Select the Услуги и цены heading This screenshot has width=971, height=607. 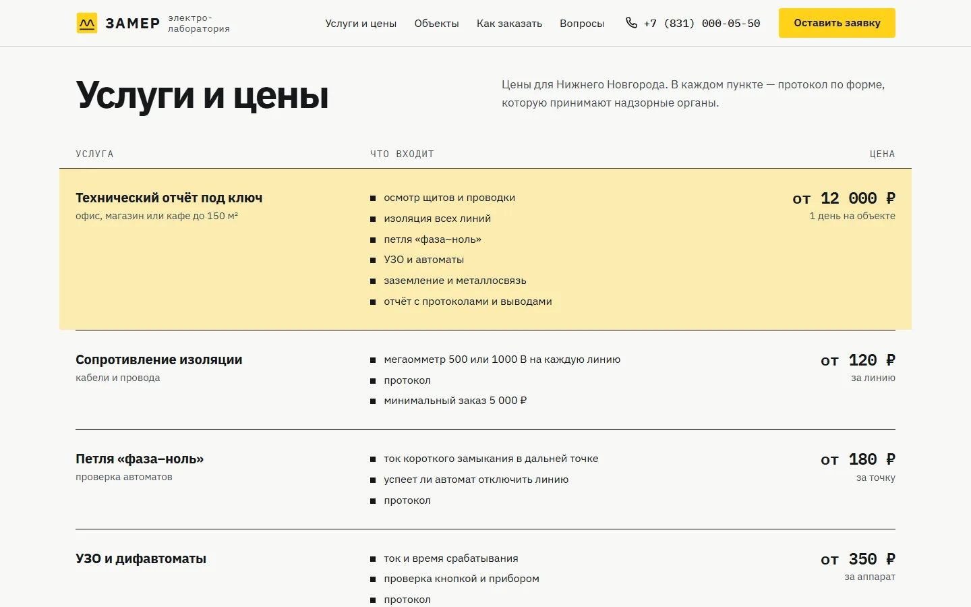pos(202,95)
